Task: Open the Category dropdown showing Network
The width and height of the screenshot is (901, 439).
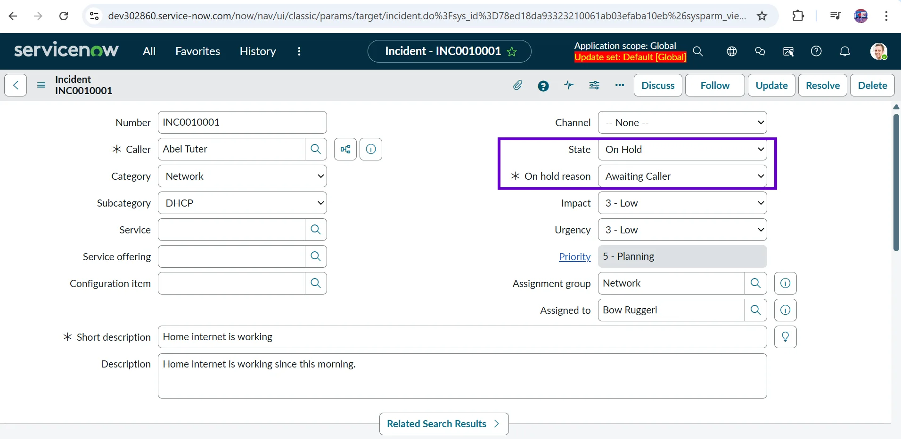Action: pos(242,176)
